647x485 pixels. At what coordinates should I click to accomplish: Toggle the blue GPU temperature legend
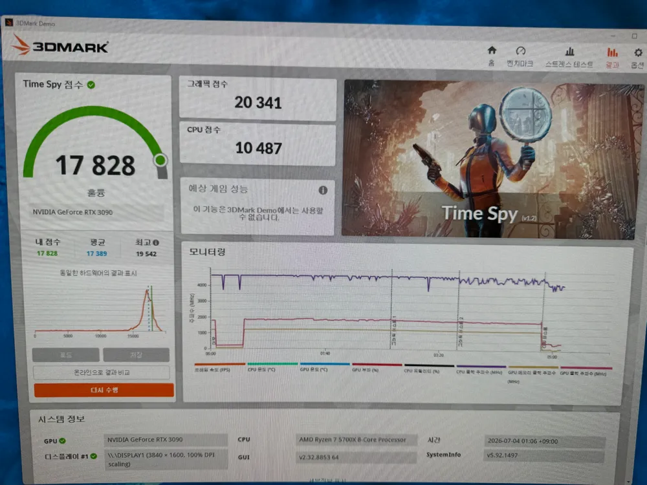point(324,367)
